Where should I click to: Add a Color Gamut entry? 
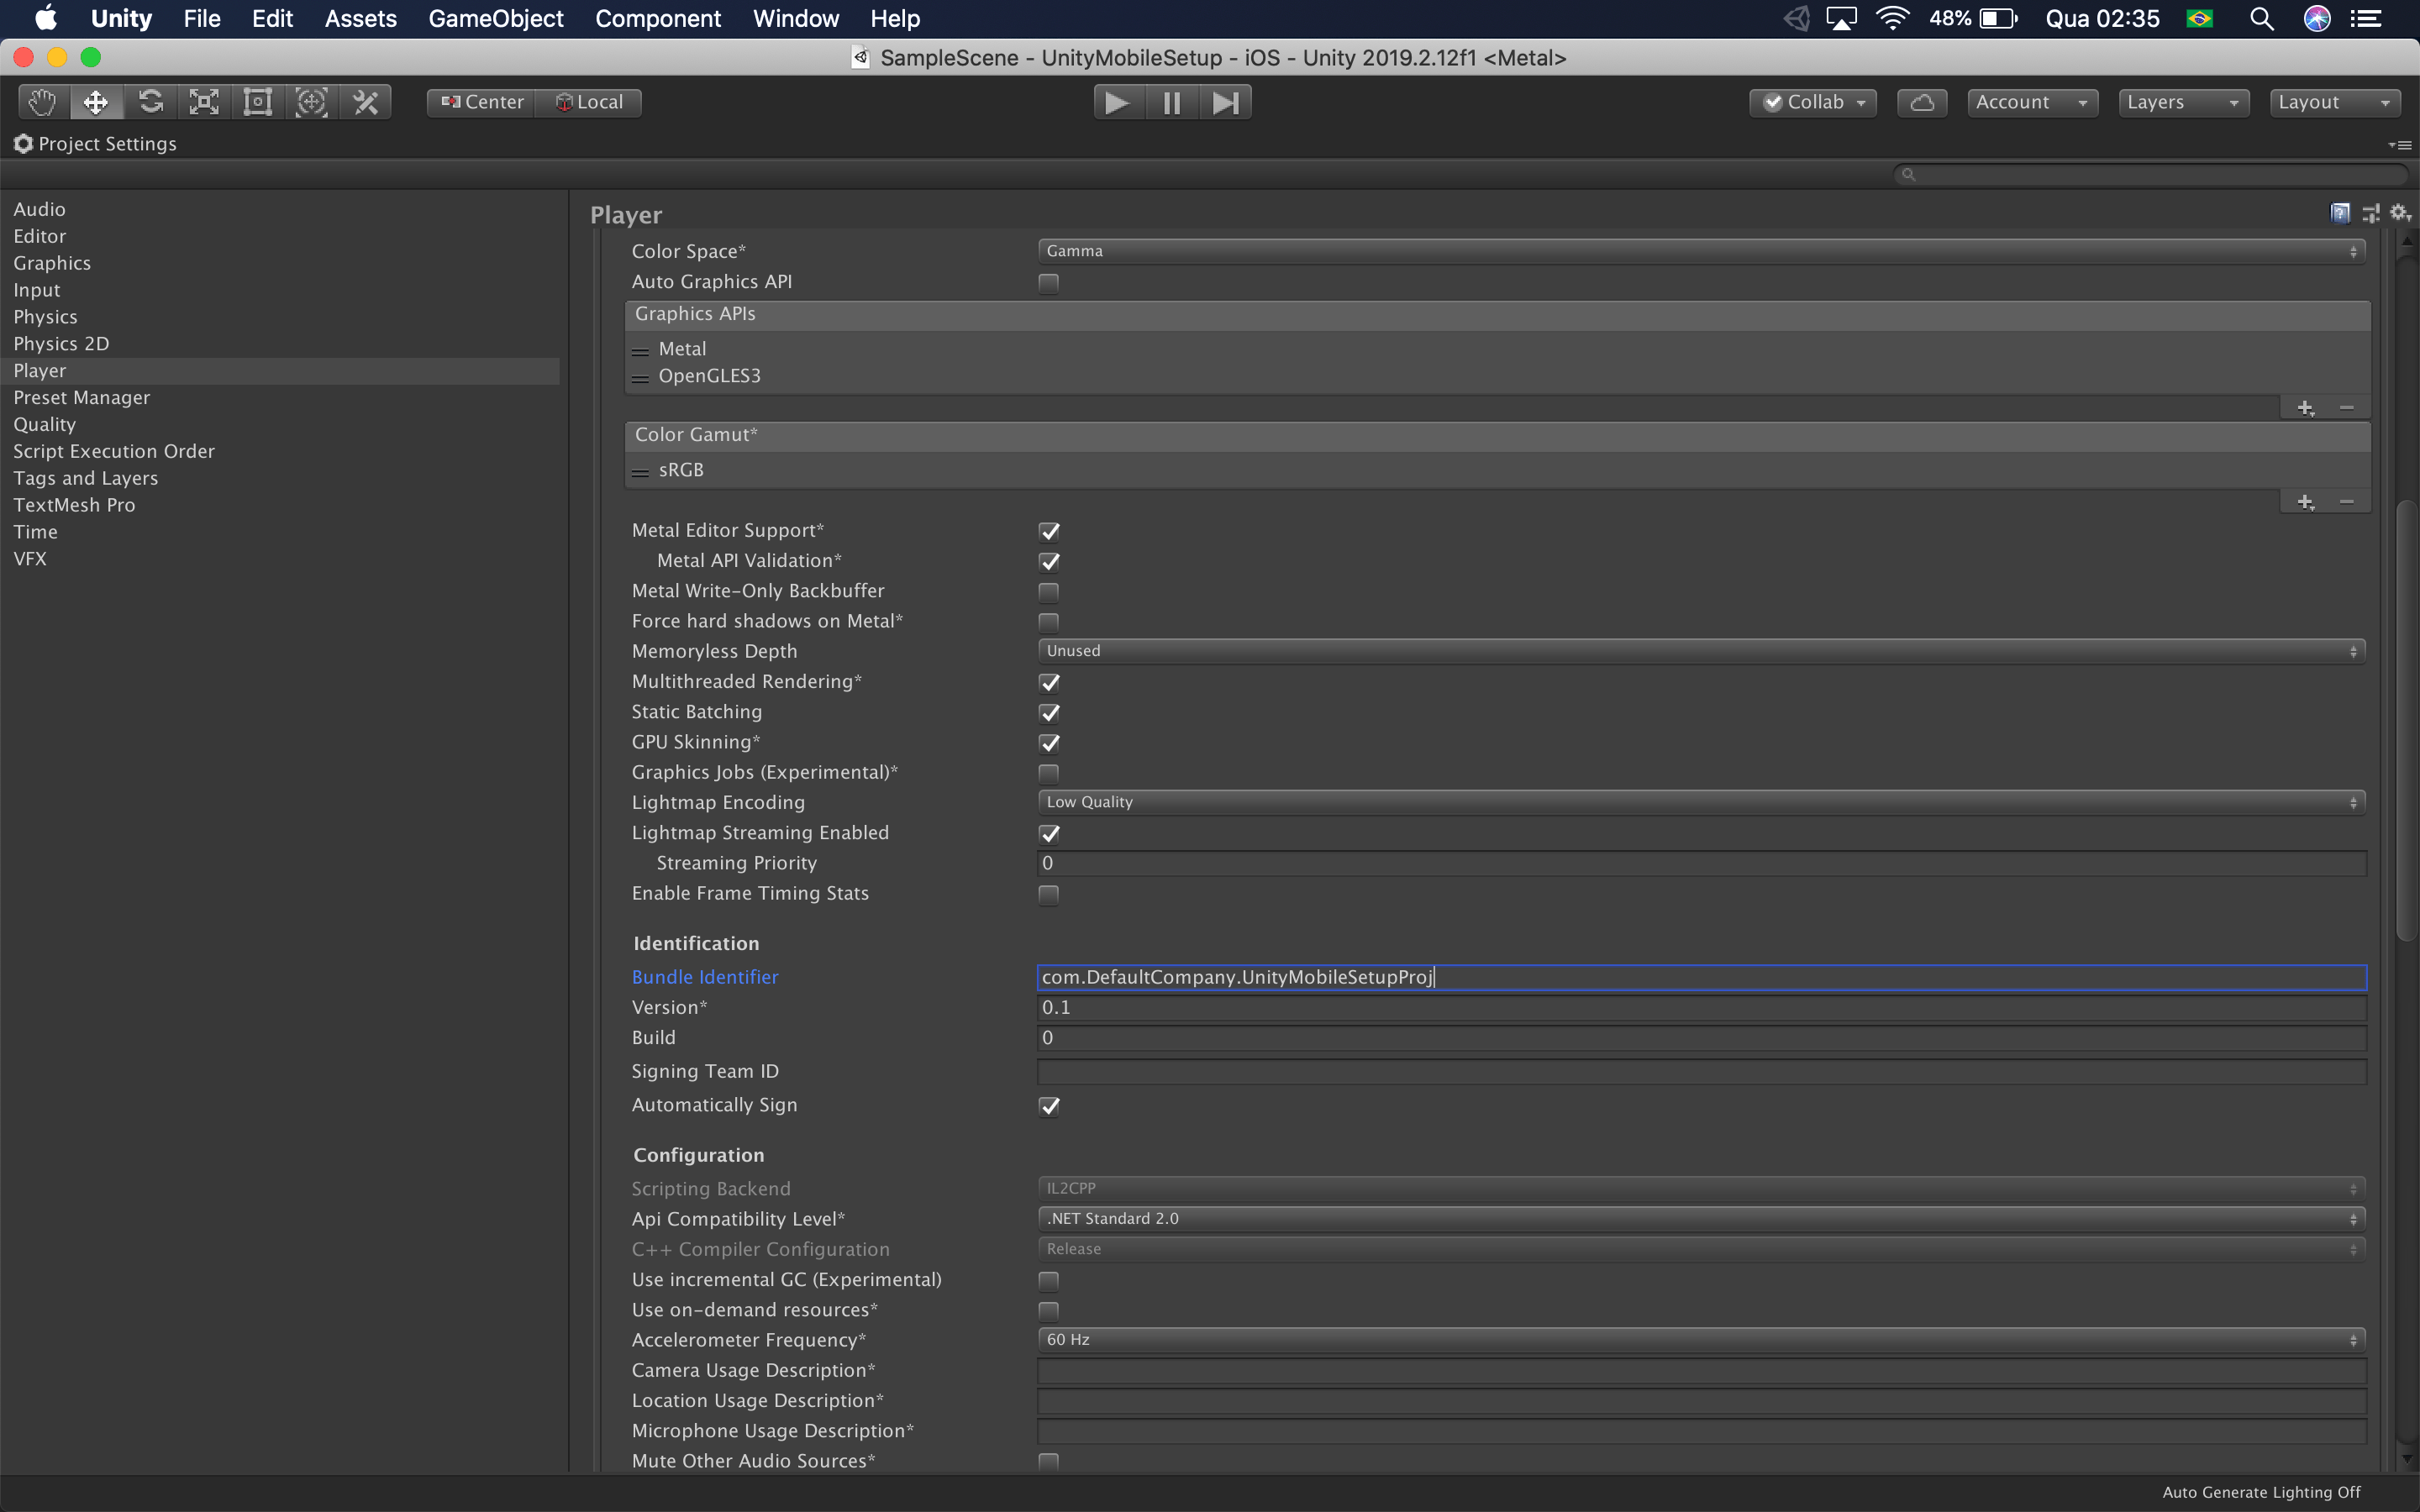[x=2306, y=502]
